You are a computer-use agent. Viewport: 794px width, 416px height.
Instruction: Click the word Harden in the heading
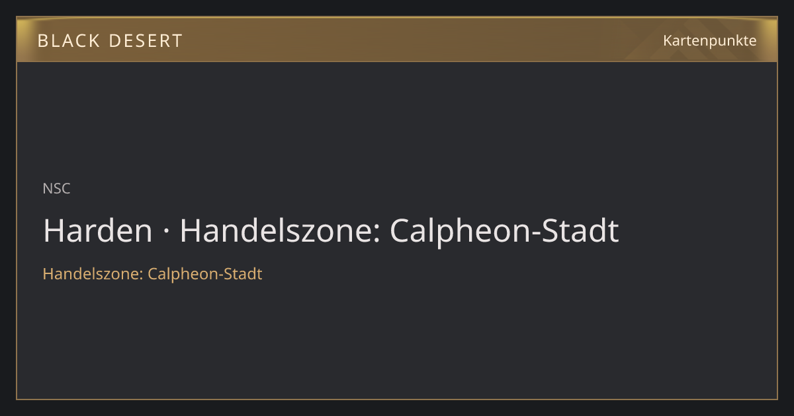click(97, 230)
